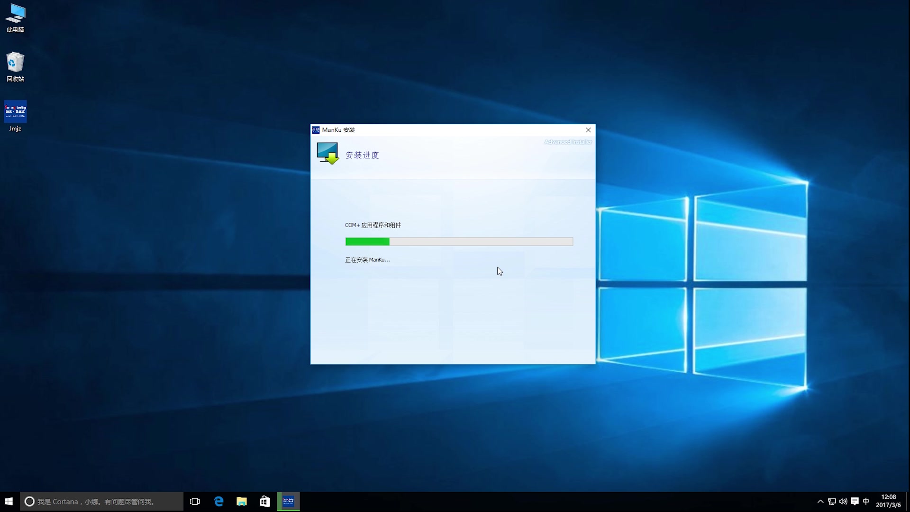The width and height of the screenshot is (910, 512).
Task: Open the Start menu
Action: (x=8, y=501)
